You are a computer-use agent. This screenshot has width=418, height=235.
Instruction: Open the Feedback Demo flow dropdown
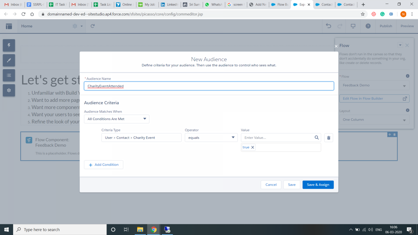click(x=374, y=85)
